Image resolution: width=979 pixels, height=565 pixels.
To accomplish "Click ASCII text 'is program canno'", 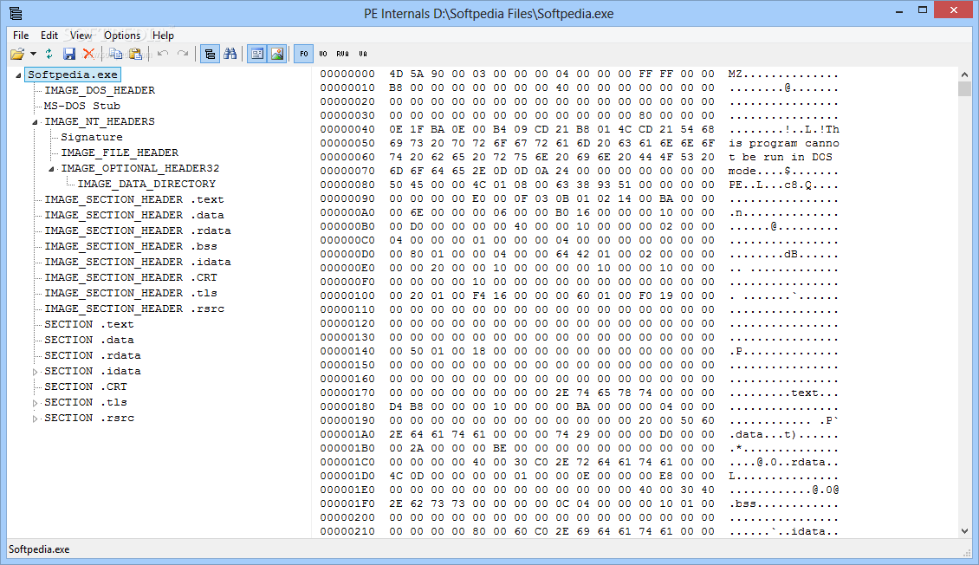I will (783, 144).
